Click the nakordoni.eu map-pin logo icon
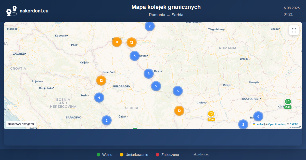Screen dimensions: 306x160 pos(11,11)
